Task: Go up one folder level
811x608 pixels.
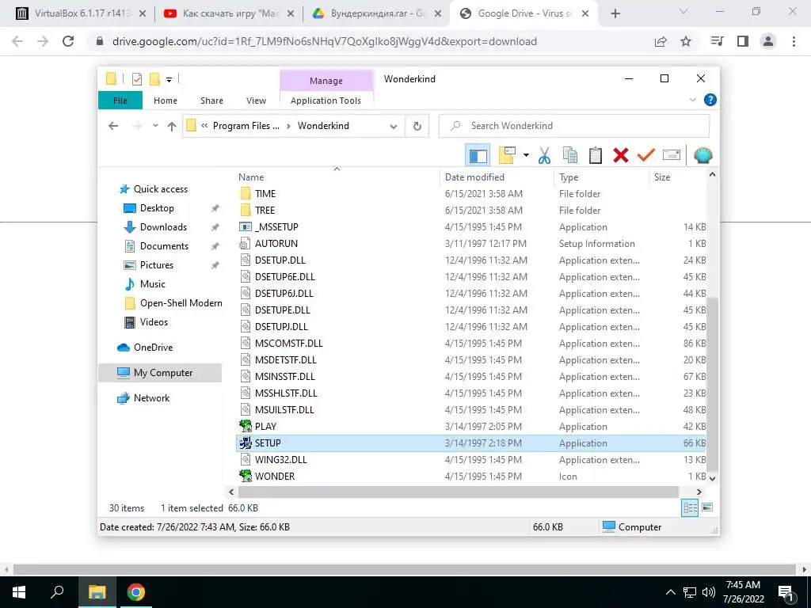Action: pos(172,126)
